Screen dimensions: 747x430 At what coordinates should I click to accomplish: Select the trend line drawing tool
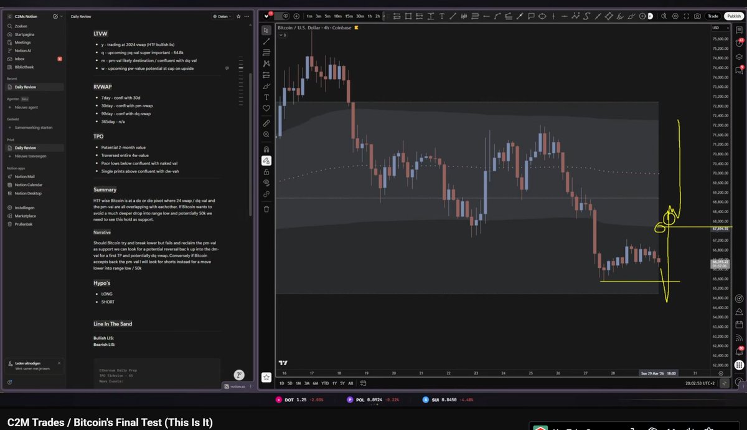(x=266, y=41)
